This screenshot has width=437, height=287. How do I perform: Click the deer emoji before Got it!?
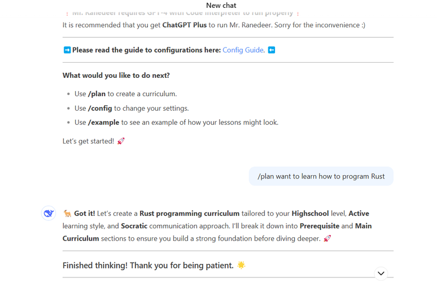pos(67,214)
